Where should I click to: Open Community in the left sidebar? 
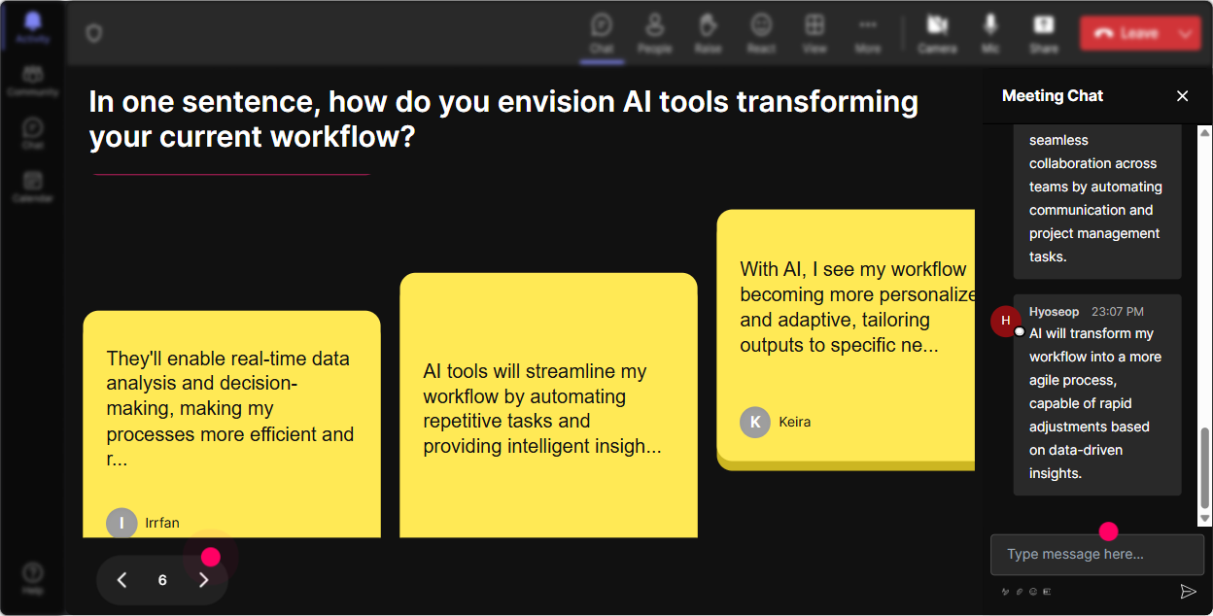pos(33,82)
